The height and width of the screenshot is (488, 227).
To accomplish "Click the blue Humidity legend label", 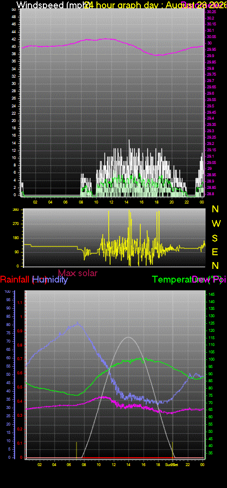I will pos(50,280).
